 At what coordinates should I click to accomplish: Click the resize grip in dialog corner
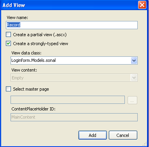pyautogui.click(x=145, y=144)
